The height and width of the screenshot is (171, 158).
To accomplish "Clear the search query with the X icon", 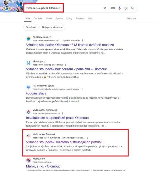I will point(105,8).
